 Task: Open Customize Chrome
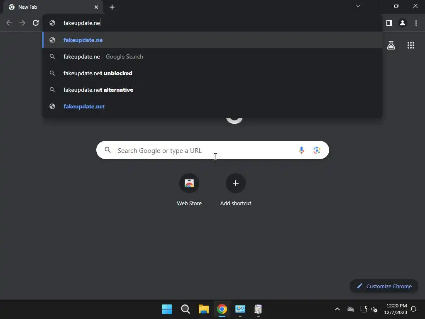[384, 286]
